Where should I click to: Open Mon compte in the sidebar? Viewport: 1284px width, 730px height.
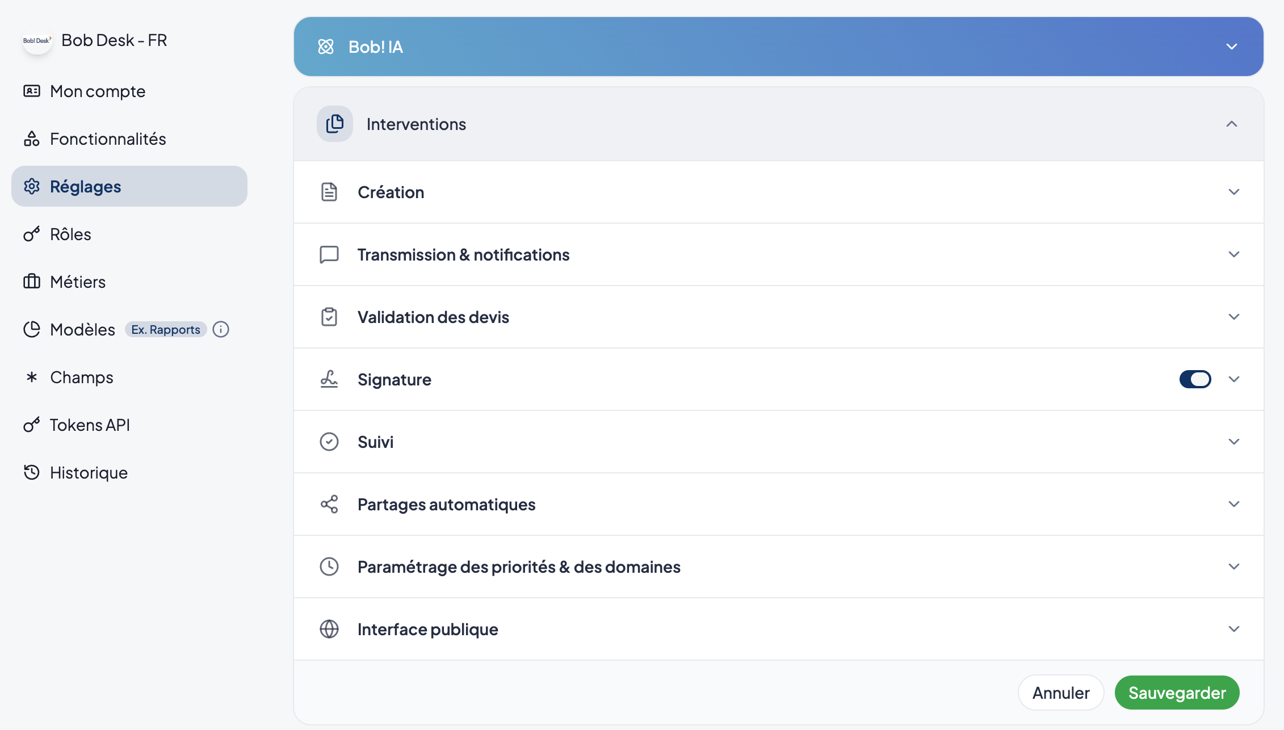(129, 91)
